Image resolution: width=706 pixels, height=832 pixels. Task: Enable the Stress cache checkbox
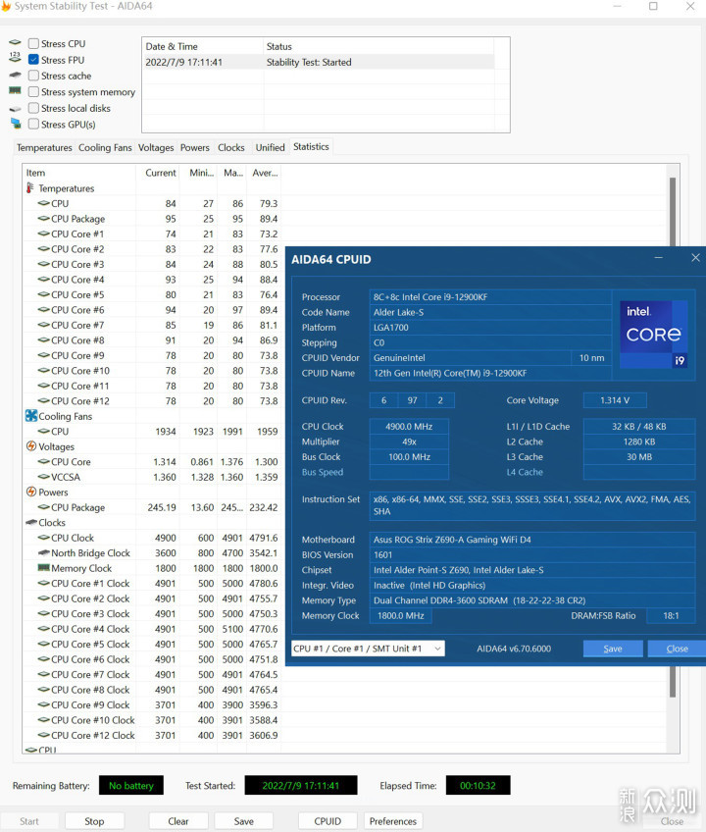(x=33, y=76)
